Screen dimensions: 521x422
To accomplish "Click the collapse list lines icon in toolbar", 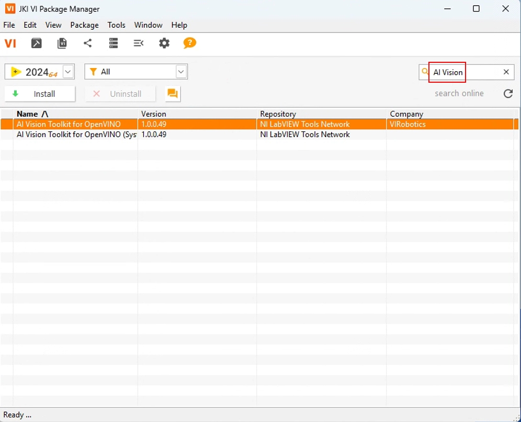I will point(139,43).
